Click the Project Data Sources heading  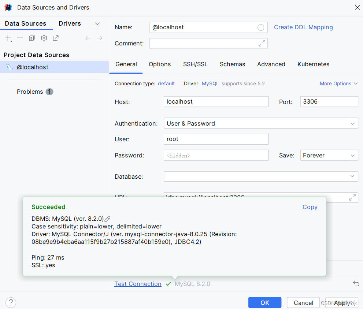tap(36, 55)
